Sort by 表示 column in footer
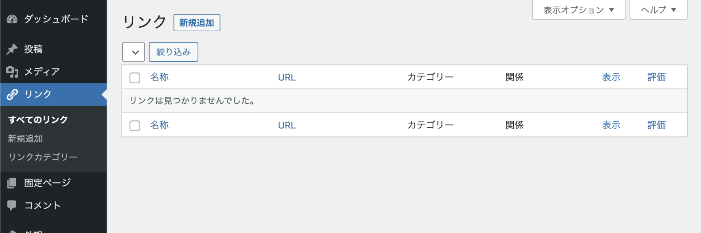The width and height of the screenshot is (701, 233). [611, 125]
